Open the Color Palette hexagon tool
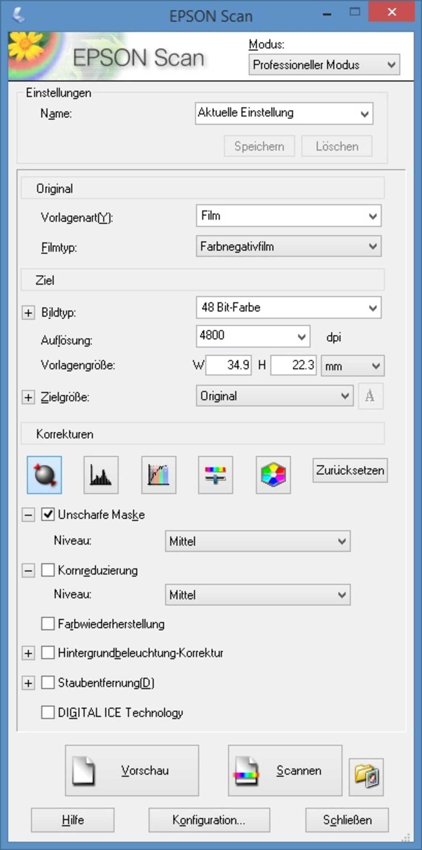Screen dimensions: 422x850 coord(273,475)
